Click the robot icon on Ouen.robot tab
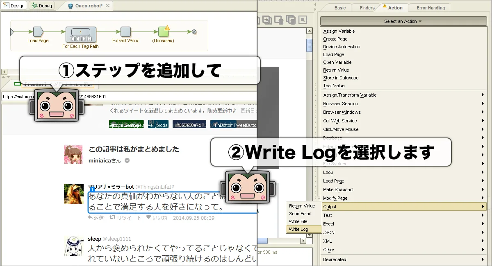 coord(71,6)
